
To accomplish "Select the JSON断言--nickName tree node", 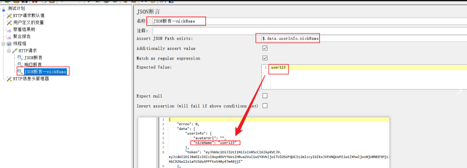I will (45, 72).
